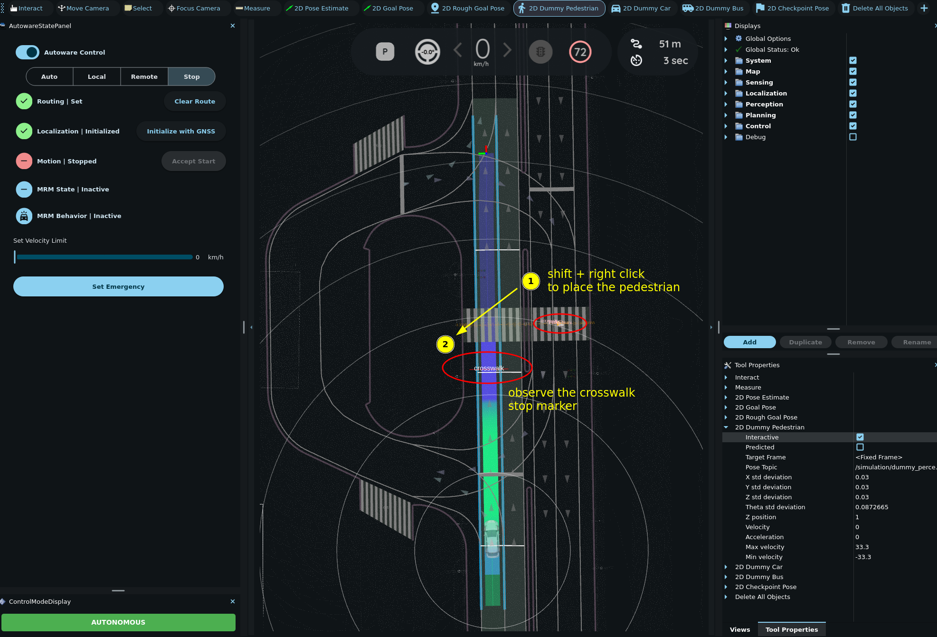Click the Set Velocity Limit slider

coord(104,257)
